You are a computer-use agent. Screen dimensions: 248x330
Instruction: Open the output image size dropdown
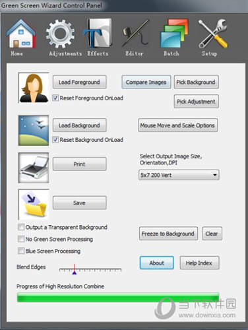point(179,175)
